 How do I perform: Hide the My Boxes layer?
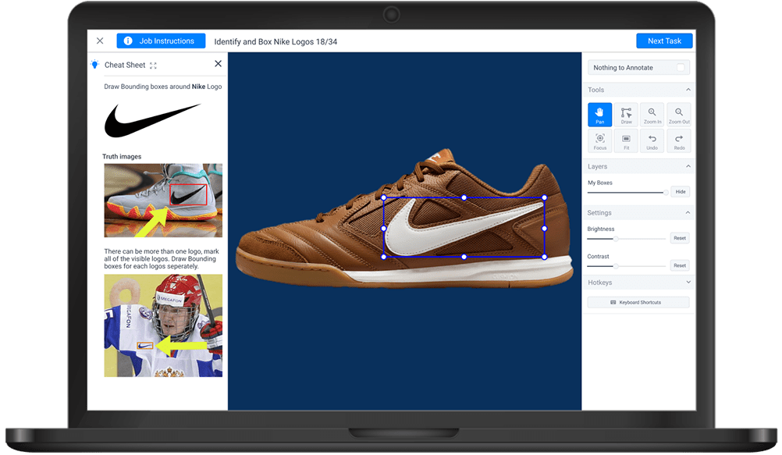point(680,192)
